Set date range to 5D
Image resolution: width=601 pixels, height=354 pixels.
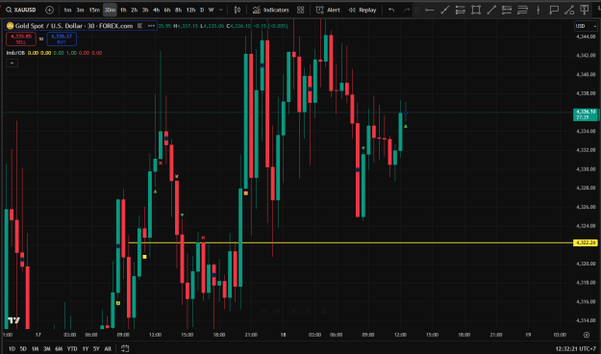point(23,348)
